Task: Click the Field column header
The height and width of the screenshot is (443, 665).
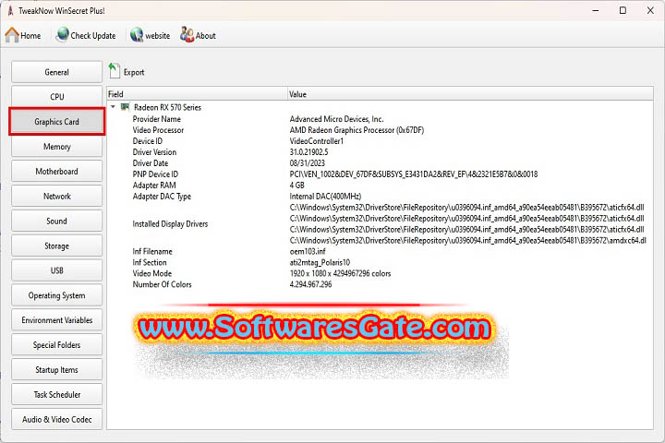Action: [x=197, y=94]
